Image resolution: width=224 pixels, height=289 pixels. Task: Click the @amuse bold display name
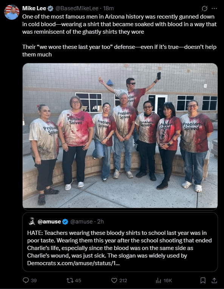click(49, 222)
